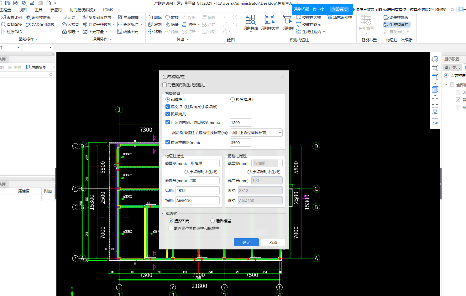
Task: Check 覆盖同位置构造柱和抱框柱 checkbox
Action: click(171, 228)
